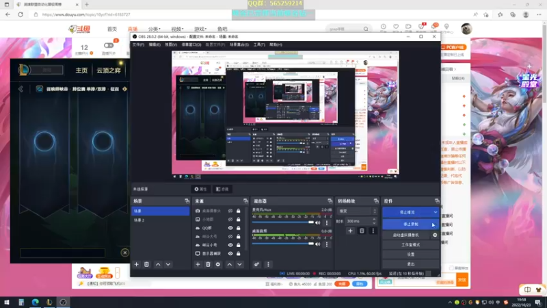Screen dimensions: 547x308
Task: Open the 视图(V) menu in OBS
Action: [x=171, y=44]
